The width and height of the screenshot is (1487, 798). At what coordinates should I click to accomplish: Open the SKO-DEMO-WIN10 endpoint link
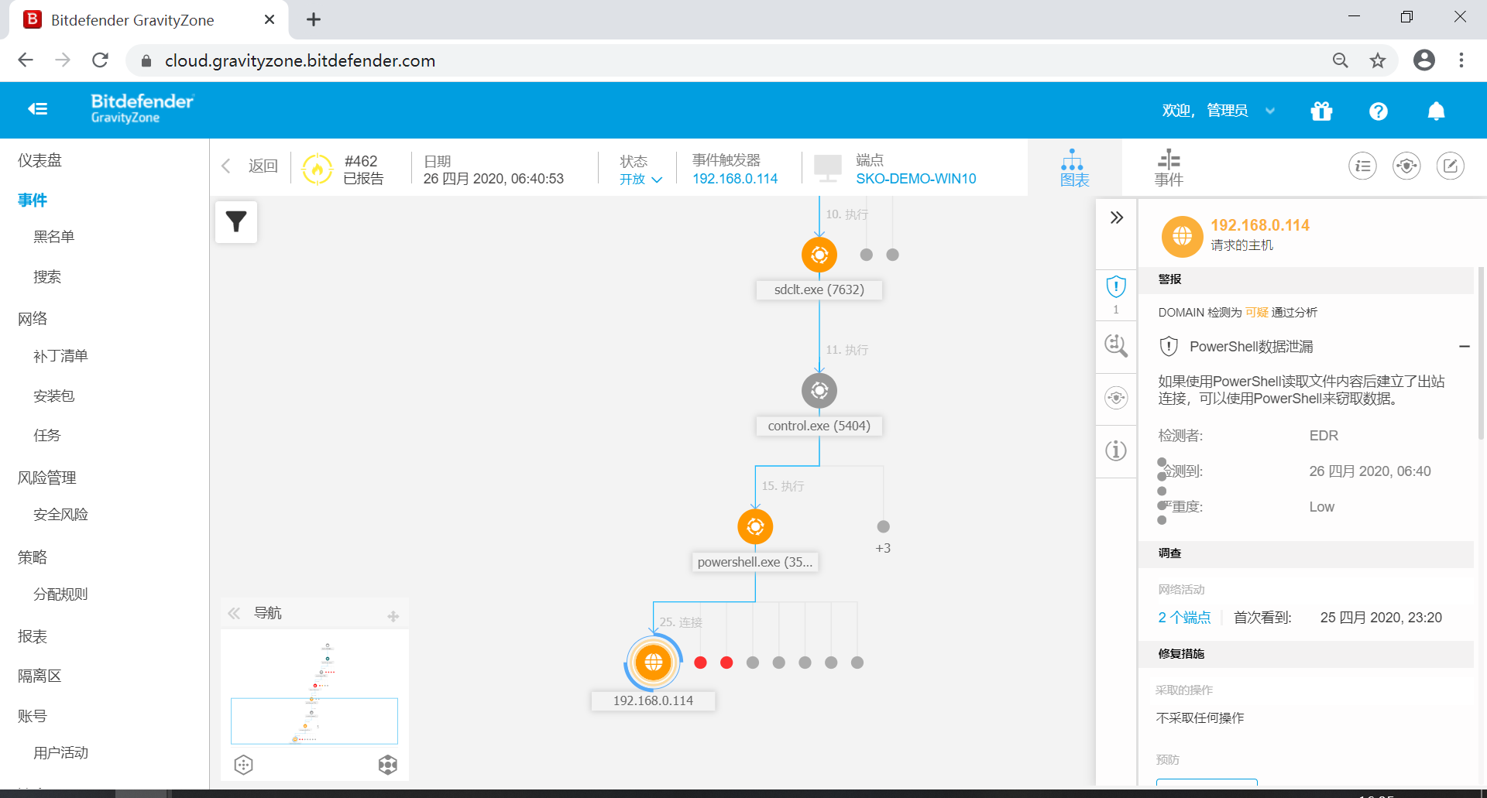tap(915, 179)
